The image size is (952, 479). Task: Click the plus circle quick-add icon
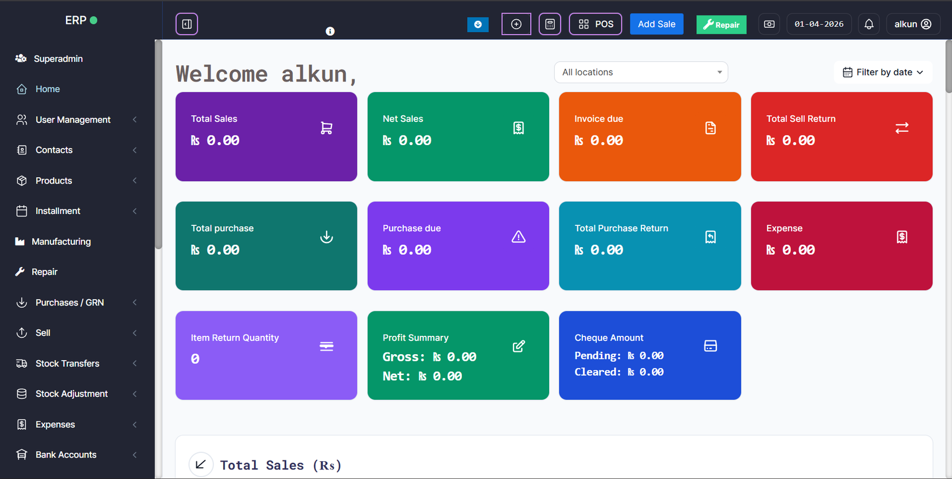516,24
